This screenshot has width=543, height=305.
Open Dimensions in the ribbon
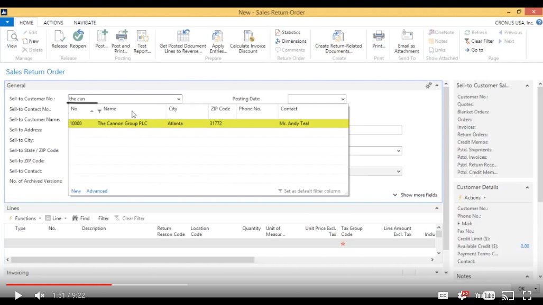pos(291,41)
